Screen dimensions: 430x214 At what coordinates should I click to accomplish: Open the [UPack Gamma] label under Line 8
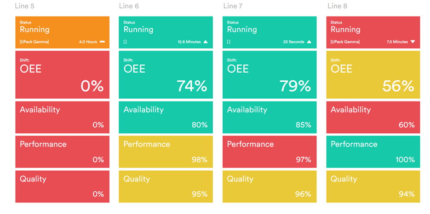pos(345,42)
